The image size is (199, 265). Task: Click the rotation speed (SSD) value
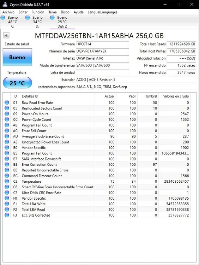point(181,58)
